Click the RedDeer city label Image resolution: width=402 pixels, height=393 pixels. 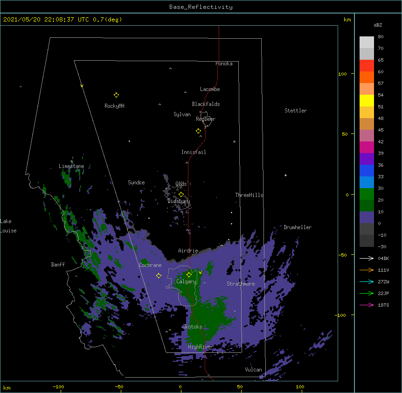tap(206, 119)
